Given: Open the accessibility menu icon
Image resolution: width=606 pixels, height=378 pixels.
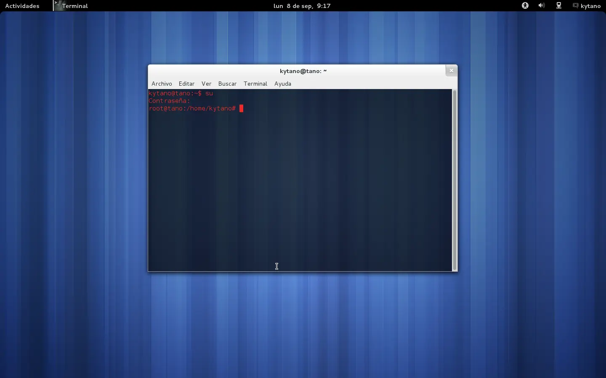Looking at the screenshot, I should coord(525,5).
